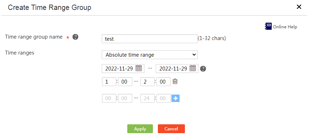Click the Apply button
Viewport: 309px width, 136px height.
point(140,129)
